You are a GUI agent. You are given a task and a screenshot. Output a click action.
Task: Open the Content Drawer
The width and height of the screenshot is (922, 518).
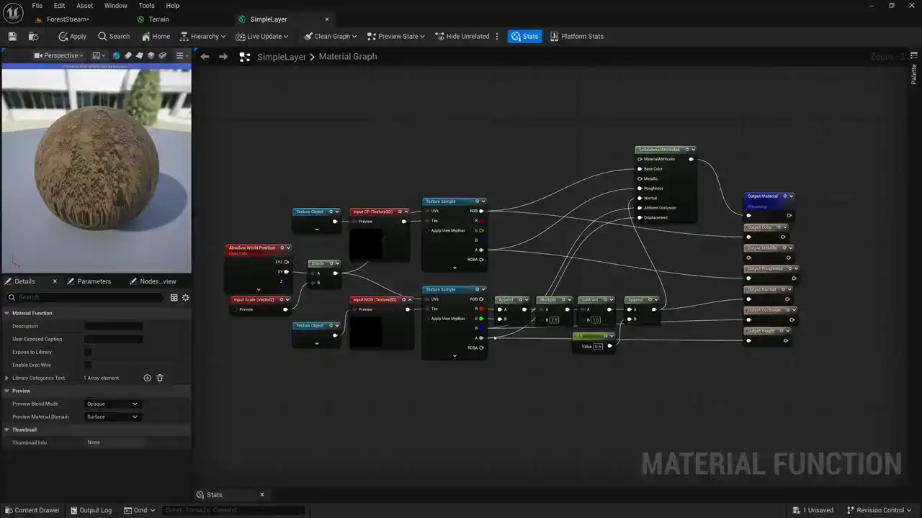(32, 510)
